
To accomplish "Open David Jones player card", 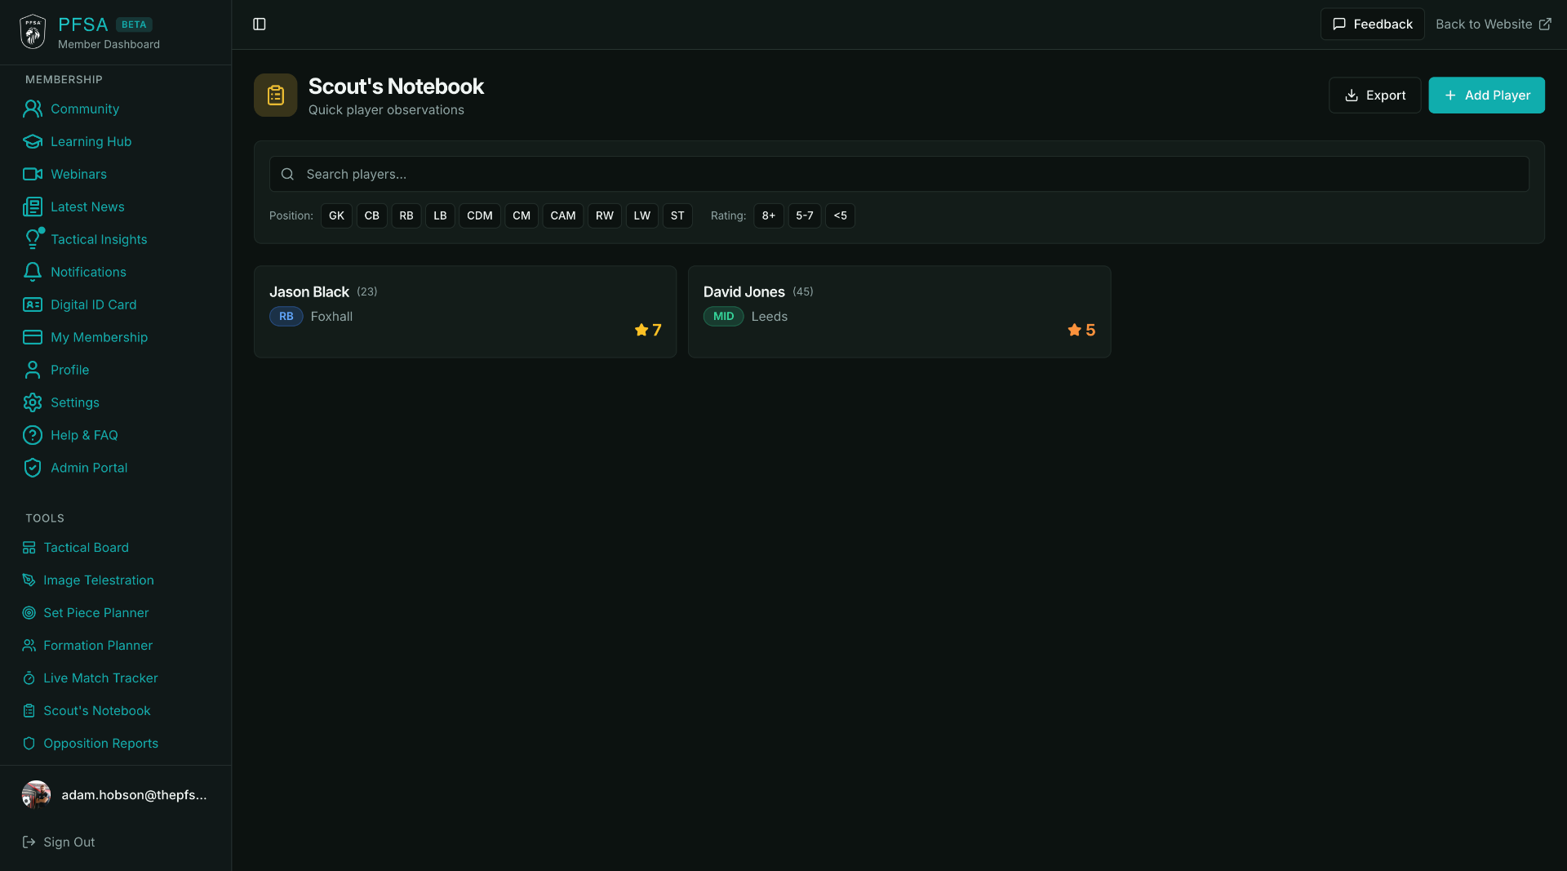I will click(x=899, y=312).
